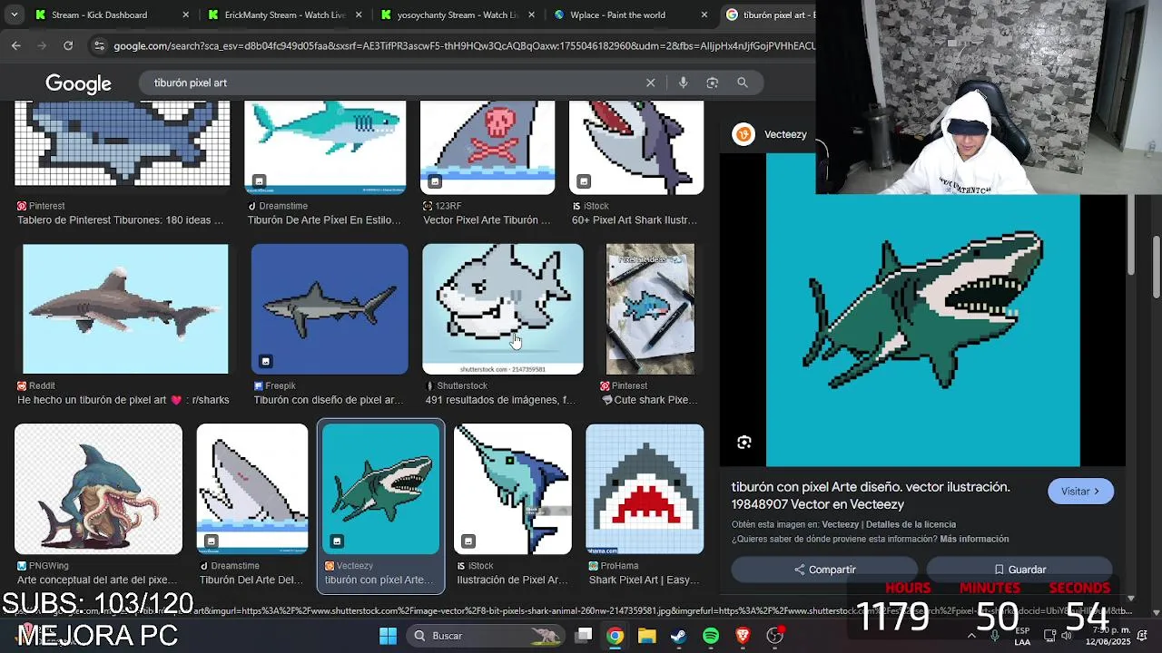Clear the search query with the X
Viewport: 1162px width, 653px height.
coord(650,83)
